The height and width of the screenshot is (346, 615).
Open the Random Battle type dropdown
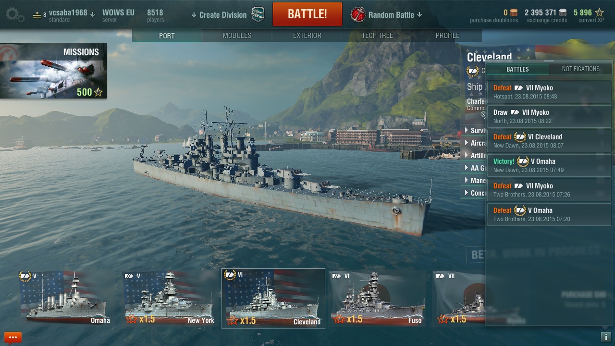pos(395,15)
